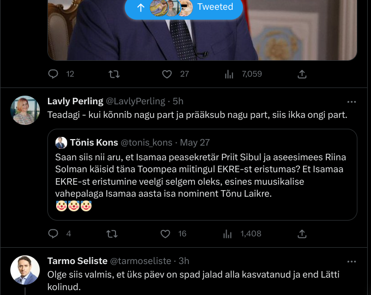Open more options for Tarmo Seliste's tweet
This screenshot has height=295, width=371.
pyautogui.click(x=351, y=261)
